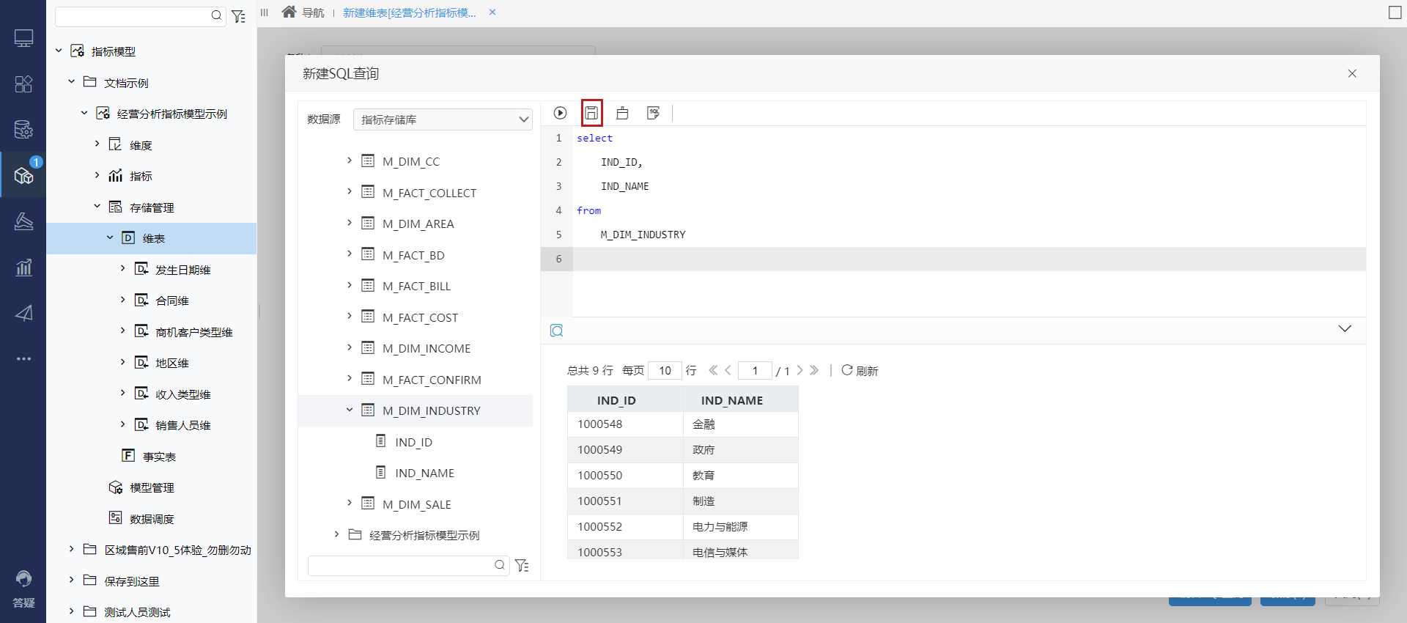Viewport: 1407px width, 623px height.
Task: Click the left sidebar cube model icon
Action: point(23,176)
